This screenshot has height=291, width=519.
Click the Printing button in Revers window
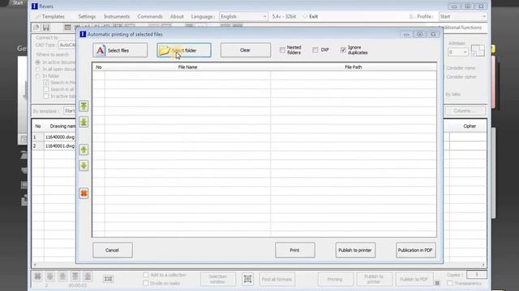(335, 279)
